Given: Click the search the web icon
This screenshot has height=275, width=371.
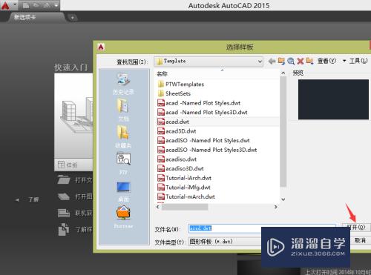Looking at the screenshot, I should point(291,61).
